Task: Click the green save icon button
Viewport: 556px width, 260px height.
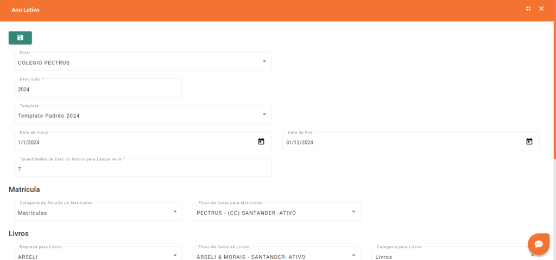Action: point(20,37)
